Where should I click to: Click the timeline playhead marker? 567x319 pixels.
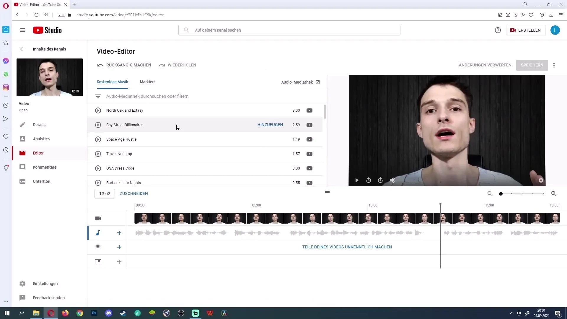click(440, 204)
